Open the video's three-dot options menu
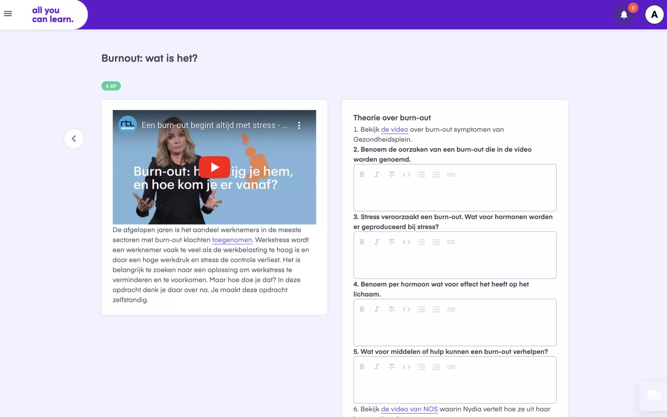The height and width of the screenshot is (417, 667). point(299,125)
